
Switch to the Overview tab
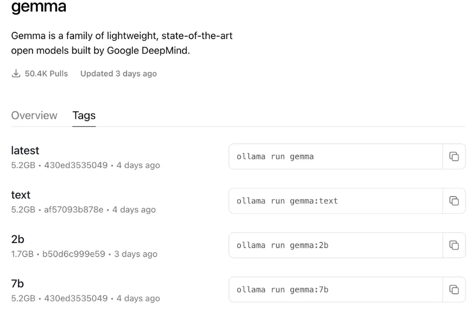coord(34,115)
